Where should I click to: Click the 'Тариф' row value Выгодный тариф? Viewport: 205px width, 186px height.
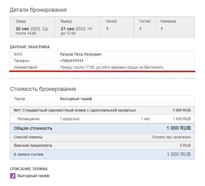(x=76, y=99)
